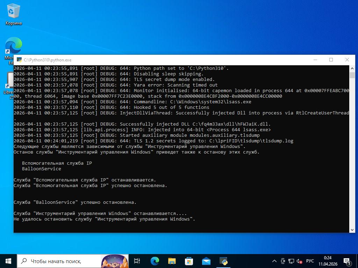The height and width of the screenshot is (268, 358).
Task: Click the muted volume tray icon
Action: [299, 261]
